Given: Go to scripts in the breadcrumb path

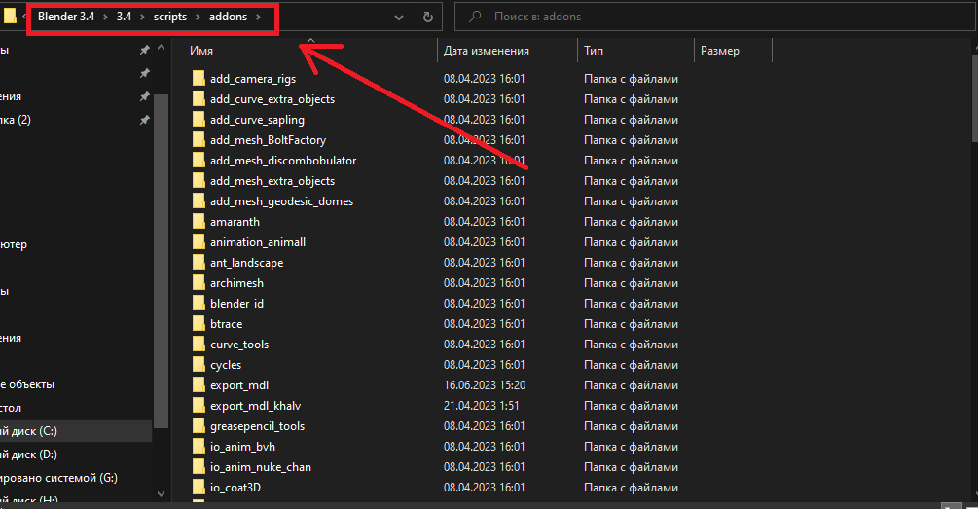Looking at the screenshot, I should (170, 17).
